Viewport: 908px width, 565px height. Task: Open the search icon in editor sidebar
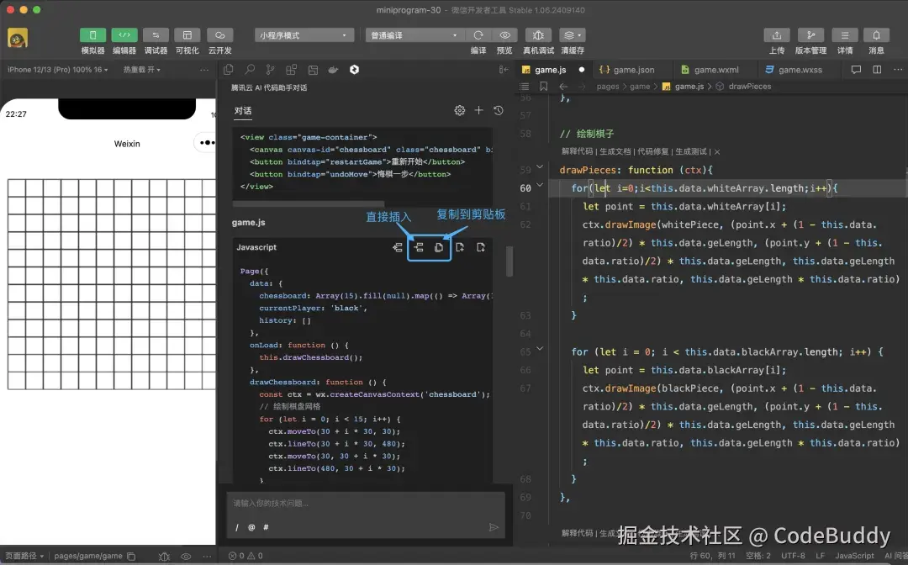click(250, 70)
